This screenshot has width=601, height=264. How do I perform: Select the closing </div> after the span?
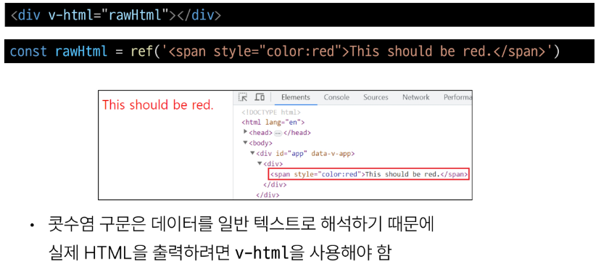point(275,184)
